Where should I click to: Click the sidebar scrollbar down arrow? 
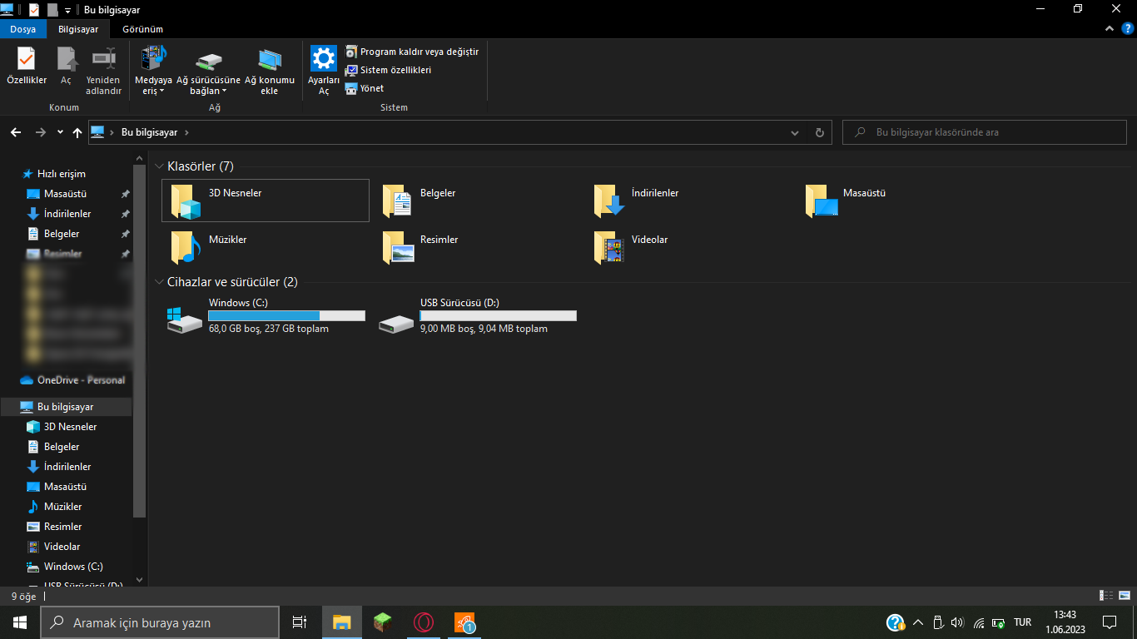point(139,580)
